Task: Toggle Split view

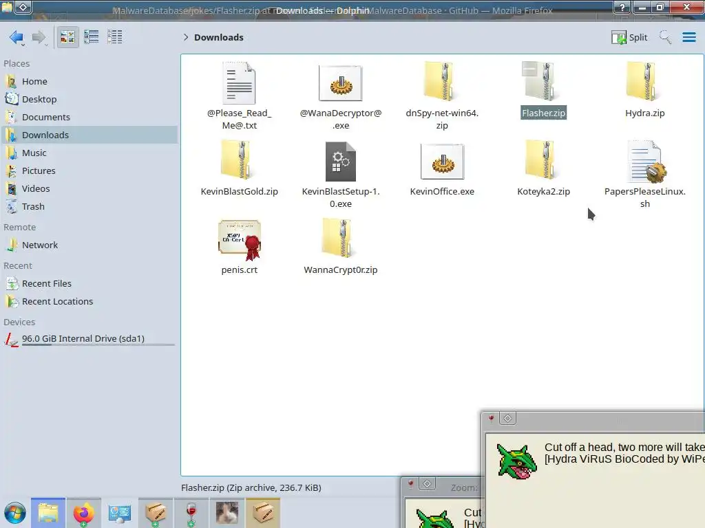Action: click(x=629, y=37)
